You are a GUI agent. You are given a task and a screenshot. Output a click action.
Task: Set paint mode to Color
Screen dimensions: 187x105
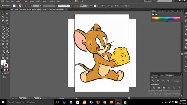pyautogui.click(x=2, y=70)
